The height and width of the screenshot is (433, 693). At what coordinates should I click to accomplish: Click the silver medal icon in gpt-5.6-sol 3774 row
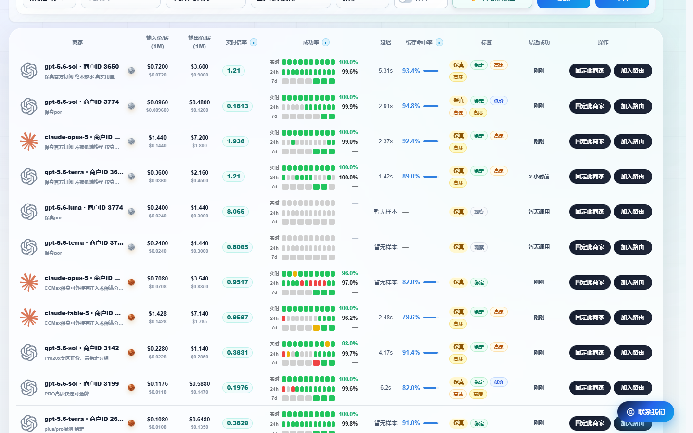pyautogui.click(x=131, y=106)
